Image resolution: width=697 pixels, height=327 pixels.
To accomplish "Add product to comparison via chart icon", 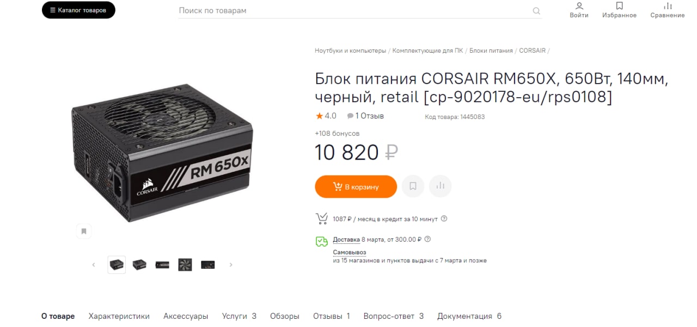I will [x=440, y=186].
